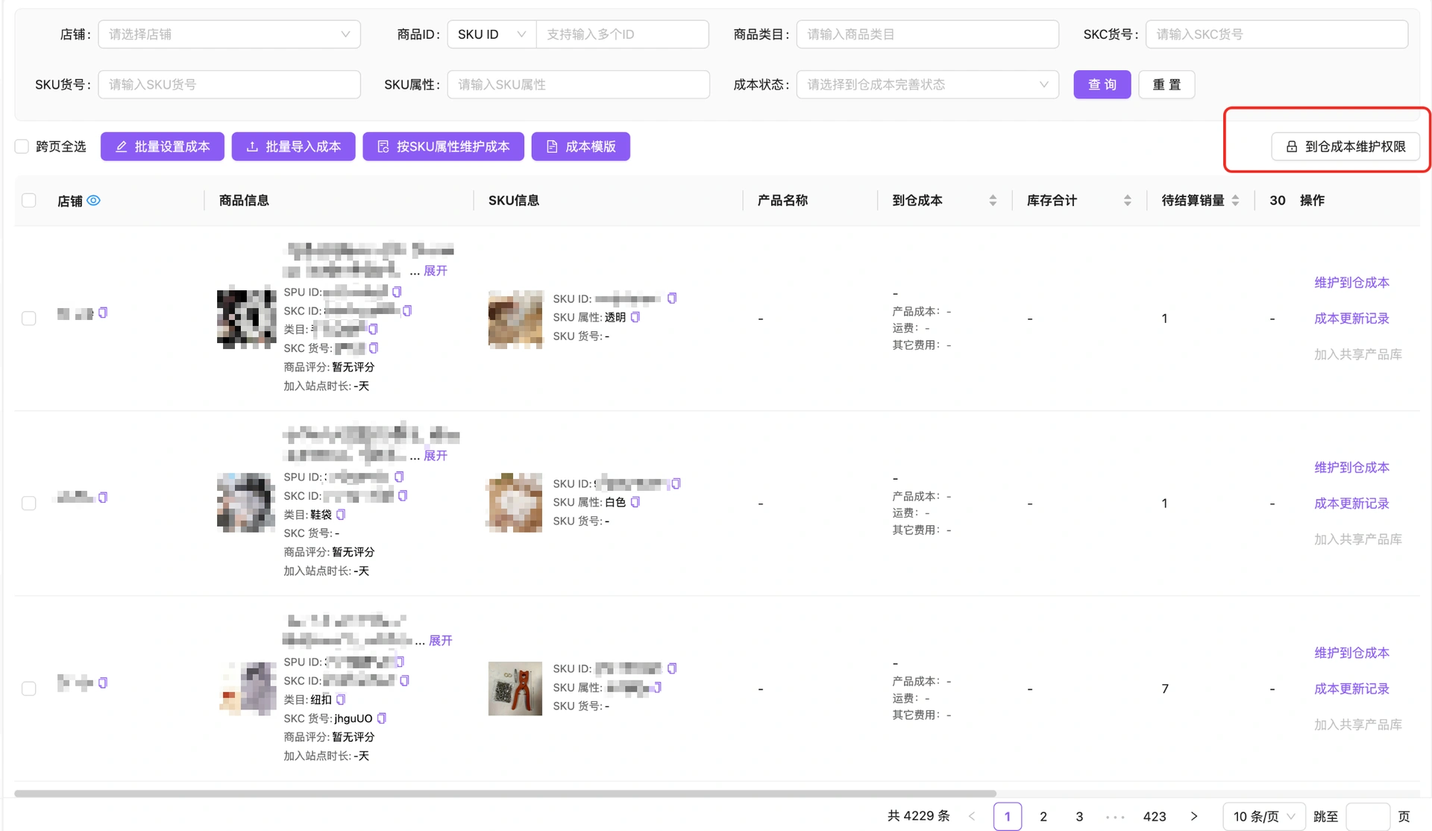Sort by 到仓成本 using sort arrows

tap(993, 200)
